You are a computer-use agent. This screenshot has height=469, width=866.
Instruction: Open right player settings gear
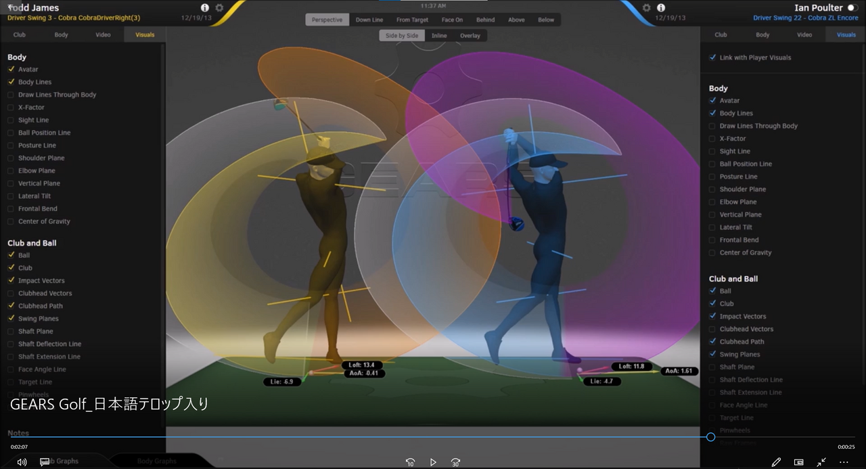pos(647,7)
